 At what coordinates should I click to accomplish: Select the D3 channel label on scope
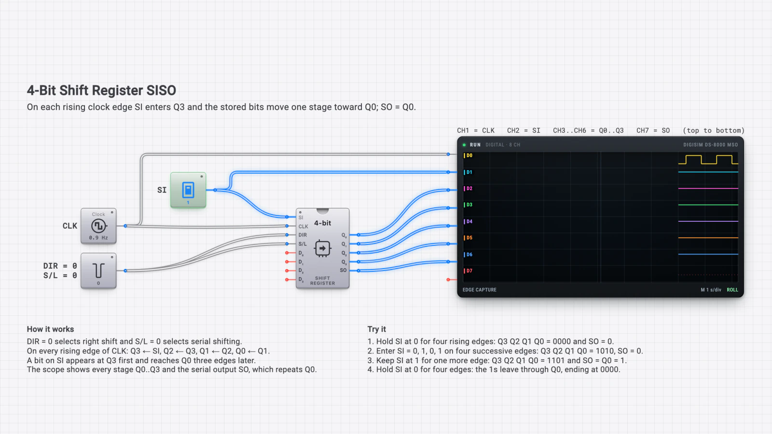click(x=469, y=205)
